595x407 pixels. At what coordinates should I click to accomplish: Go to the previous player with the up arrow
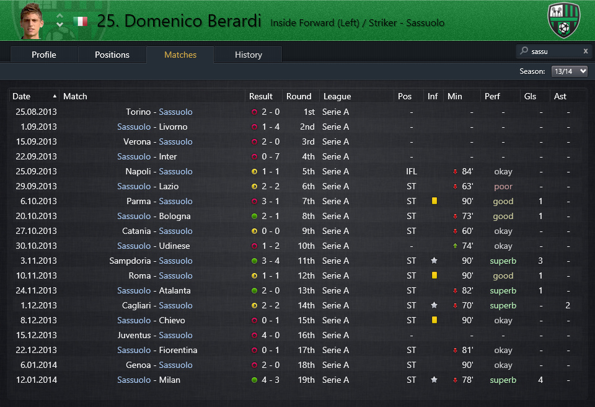tap(59, 16)
